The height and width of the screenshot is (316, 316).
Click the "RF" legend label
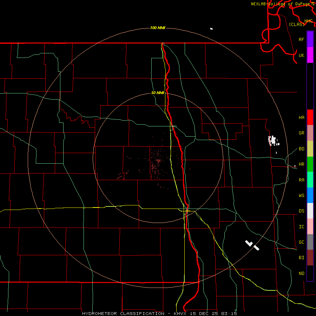tap(301, 39)
